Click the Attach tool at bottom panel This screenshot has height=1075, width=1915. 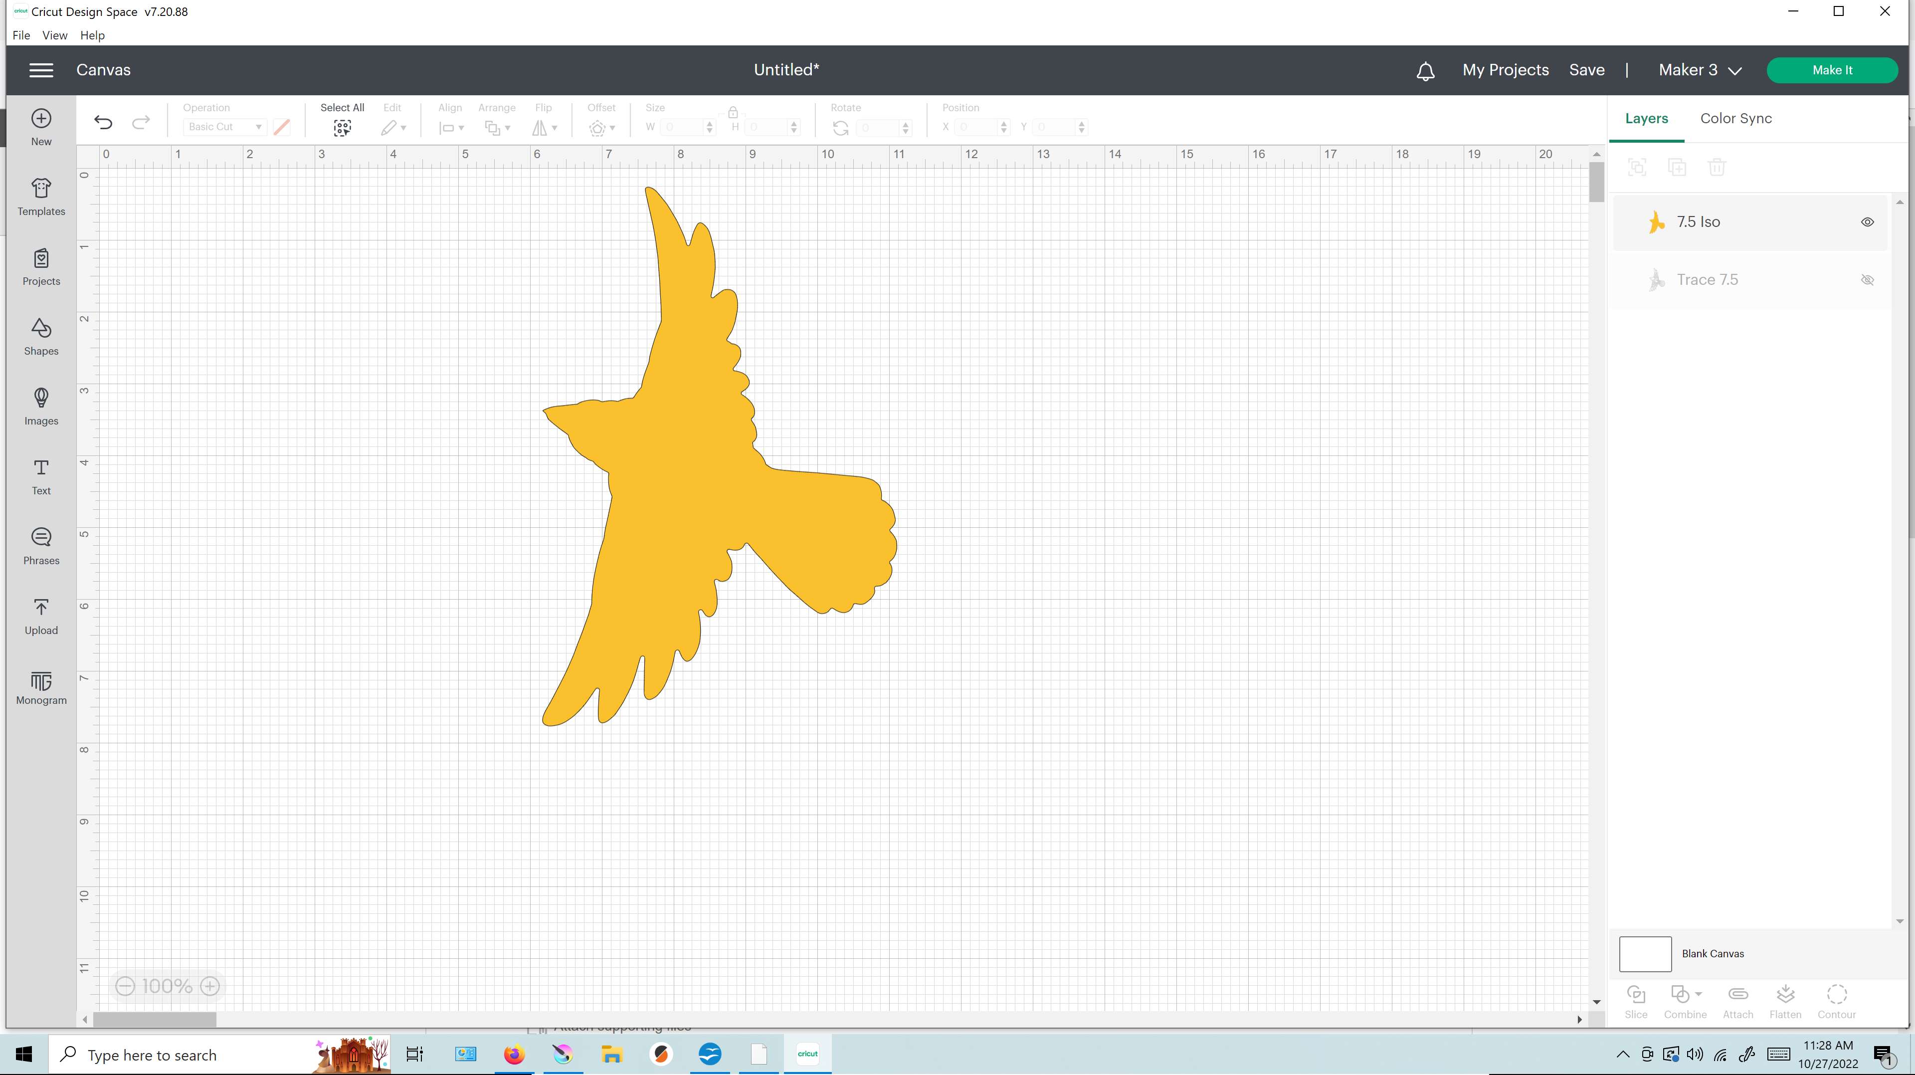tap(1737, 1000)
